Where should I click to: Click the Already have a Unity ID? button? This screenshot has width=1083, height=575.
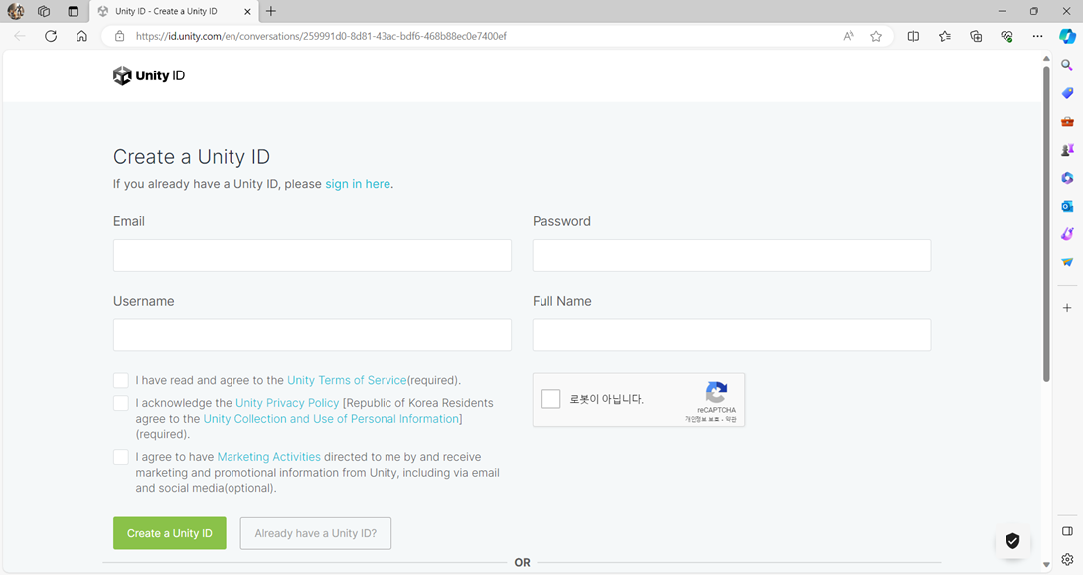(316, 533)
